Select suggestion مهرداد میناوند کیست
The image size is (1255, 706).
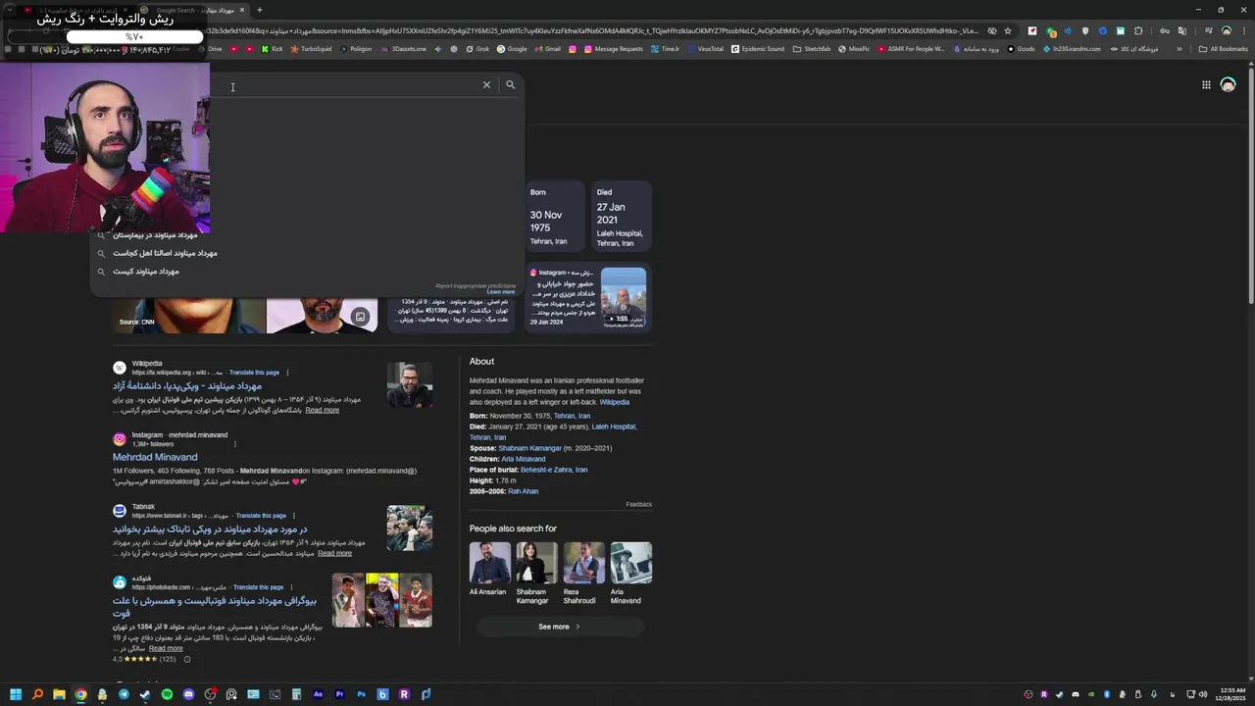pyautogui.click(x=146, y=272)
